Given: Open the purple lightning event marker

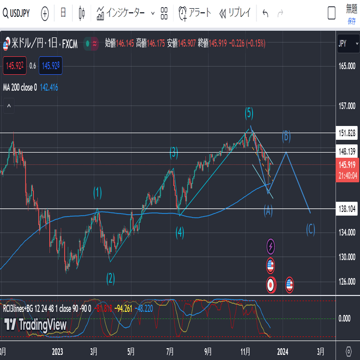Looking at the screenshot, I should [x=270, y=247].
